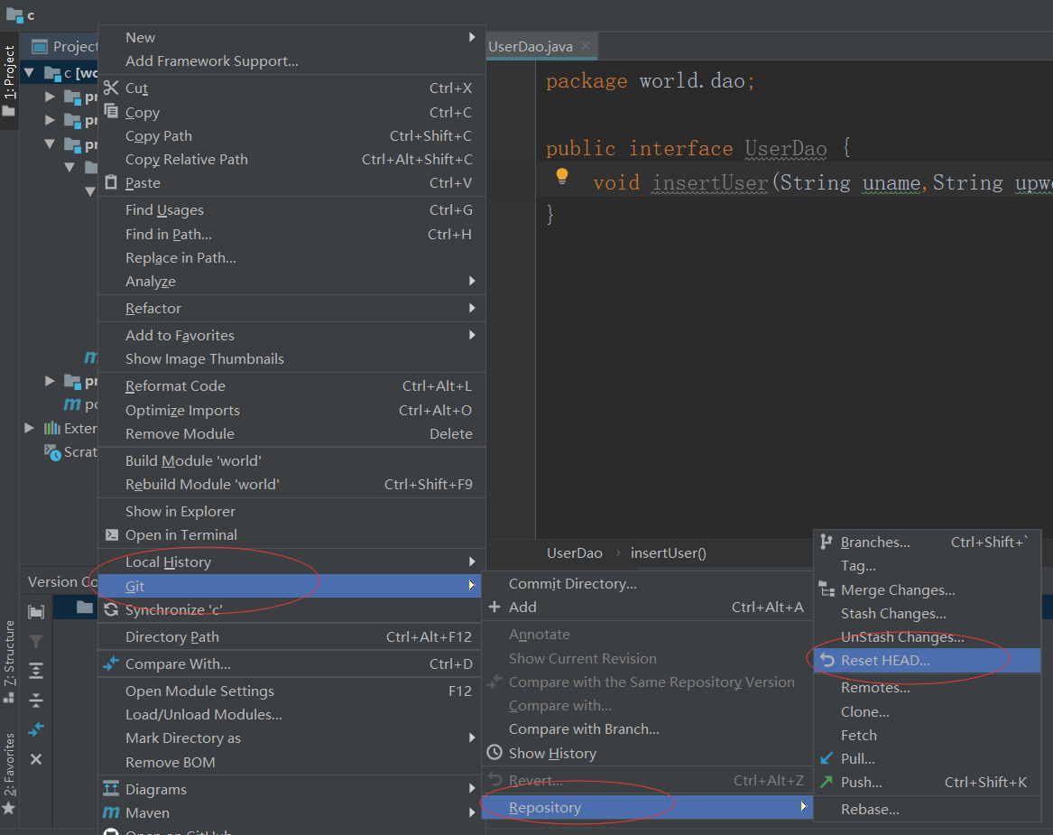Expand the External Libraries tree node
This screenshot has width=1053, height=835.
(x=29, y=428)
